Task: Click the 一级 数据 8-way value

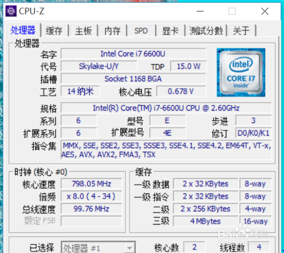Action: [256, 184]
